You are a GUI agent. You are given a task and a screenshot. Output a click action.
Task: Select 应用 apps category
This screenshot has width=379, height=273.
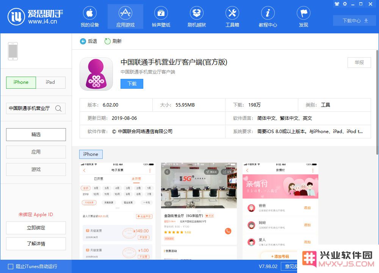coord(36,152)
